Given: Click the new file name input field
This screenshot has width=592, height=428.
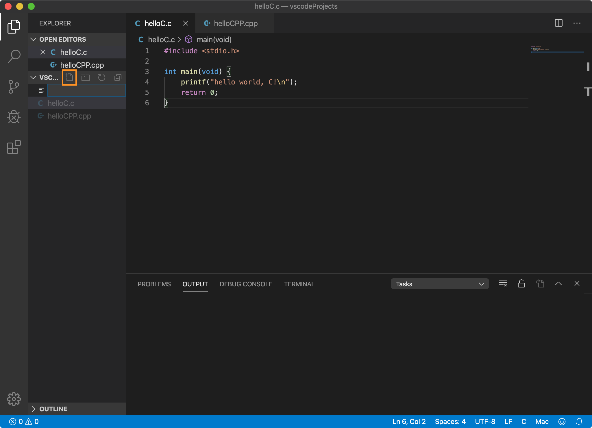Looking at the screenshot, I should 86,91.
